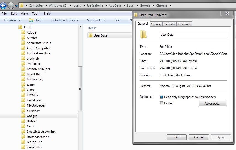Image resolution: width=236 pixels, height=150 pixels.
Task: Go back with the blue Back arrow
Action: coord(3,6)
